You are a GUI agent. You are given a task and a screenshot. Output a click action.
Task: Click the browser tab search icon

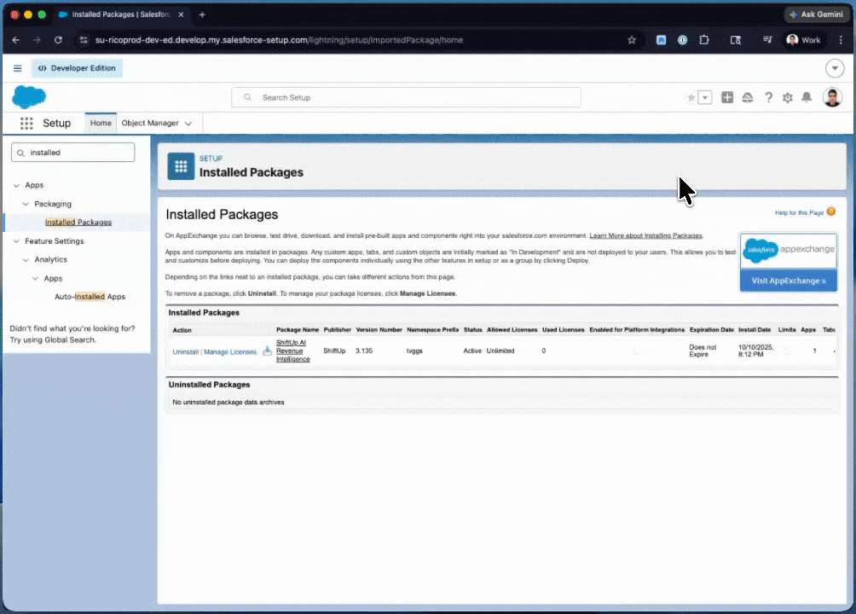[x=735, y=40]
